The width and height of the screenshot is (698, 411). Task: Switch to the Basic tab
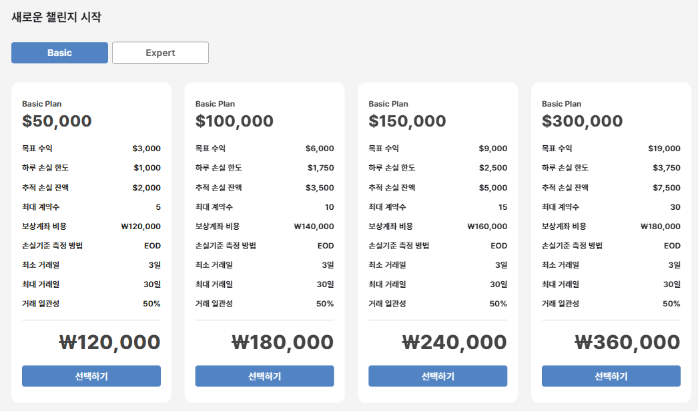point(59,53)
